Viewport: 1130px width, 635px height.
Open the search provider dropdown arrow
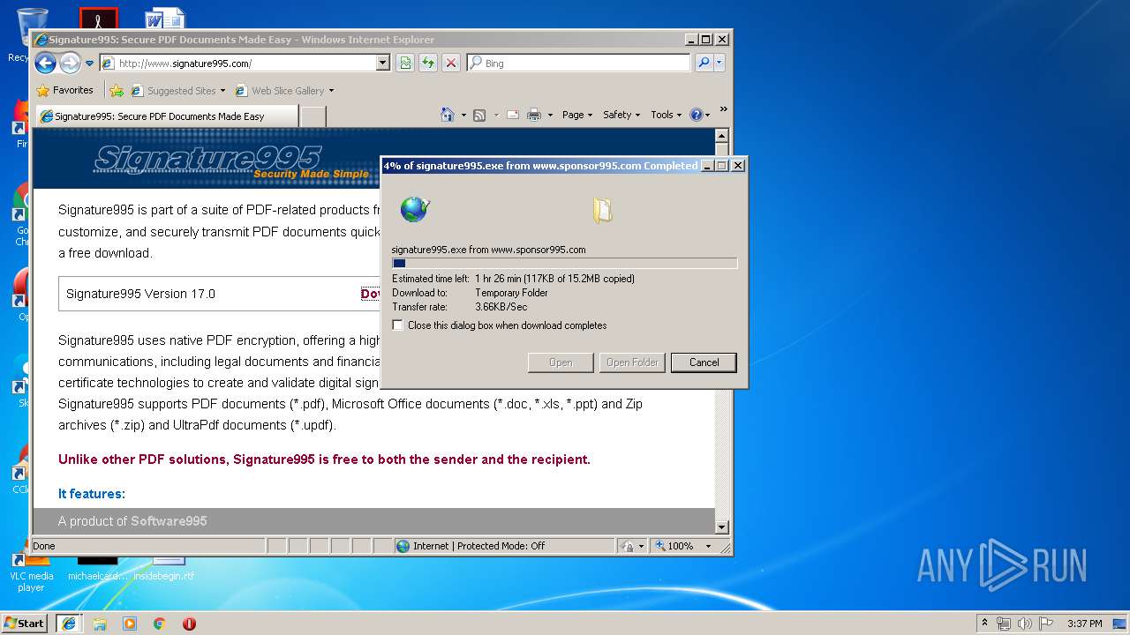(719, 63)
